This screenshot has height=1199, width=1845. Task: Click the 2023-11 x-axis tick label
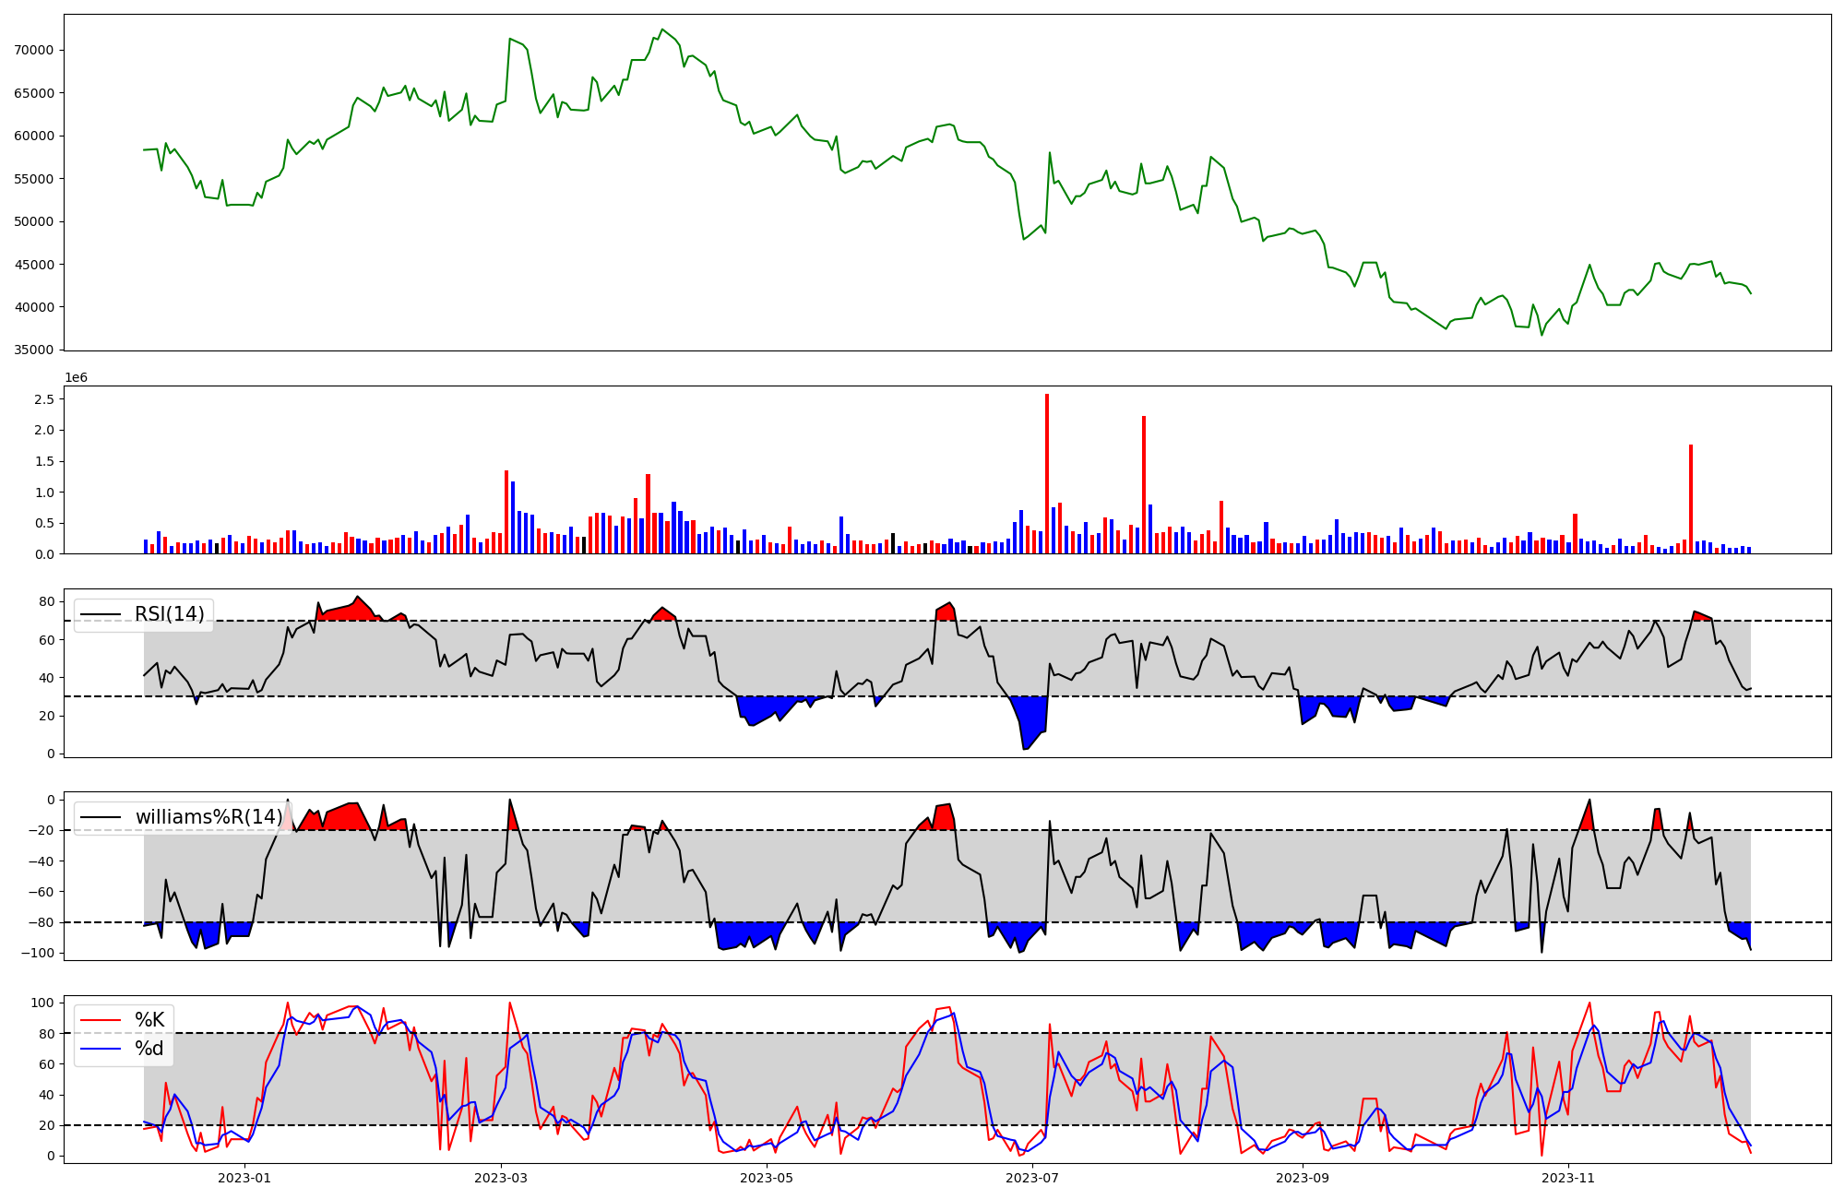tap(1568, 1178)
